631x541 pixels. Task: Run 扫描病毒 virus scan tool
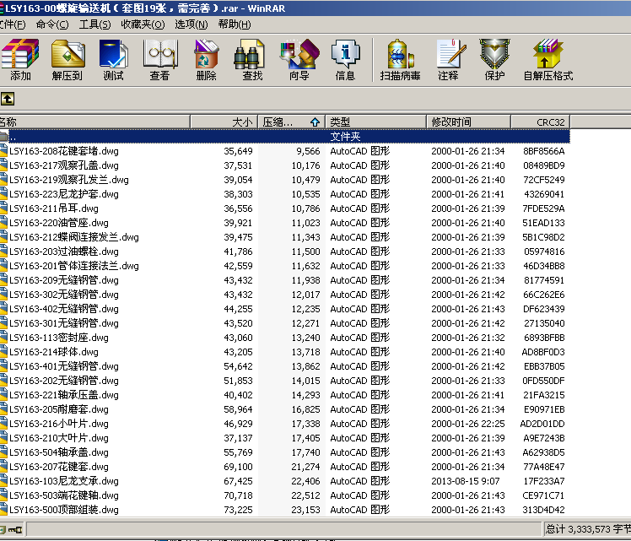pyautogui.click(x=400, y=59)
